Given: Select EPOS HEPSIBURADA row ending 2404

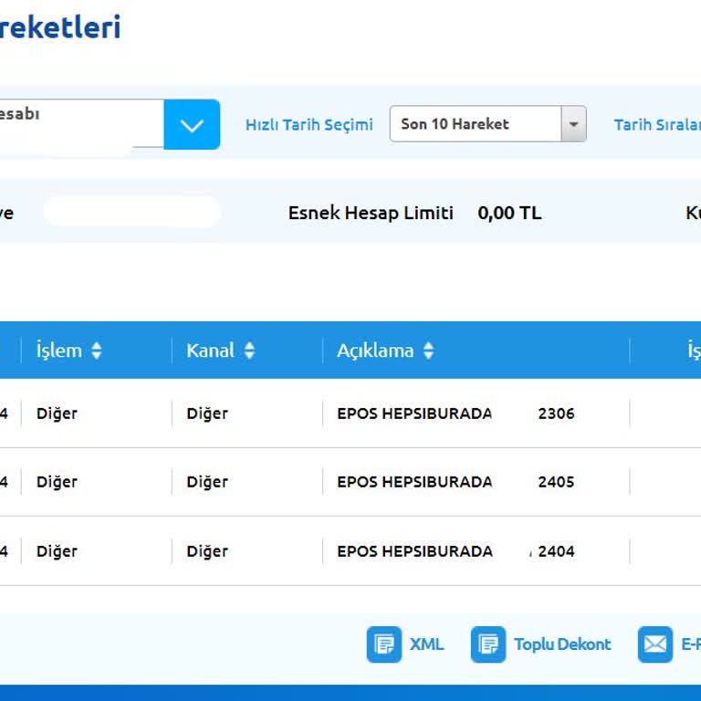Looking at the screenshot, I should pyautogui.click(x=350, y=550).
